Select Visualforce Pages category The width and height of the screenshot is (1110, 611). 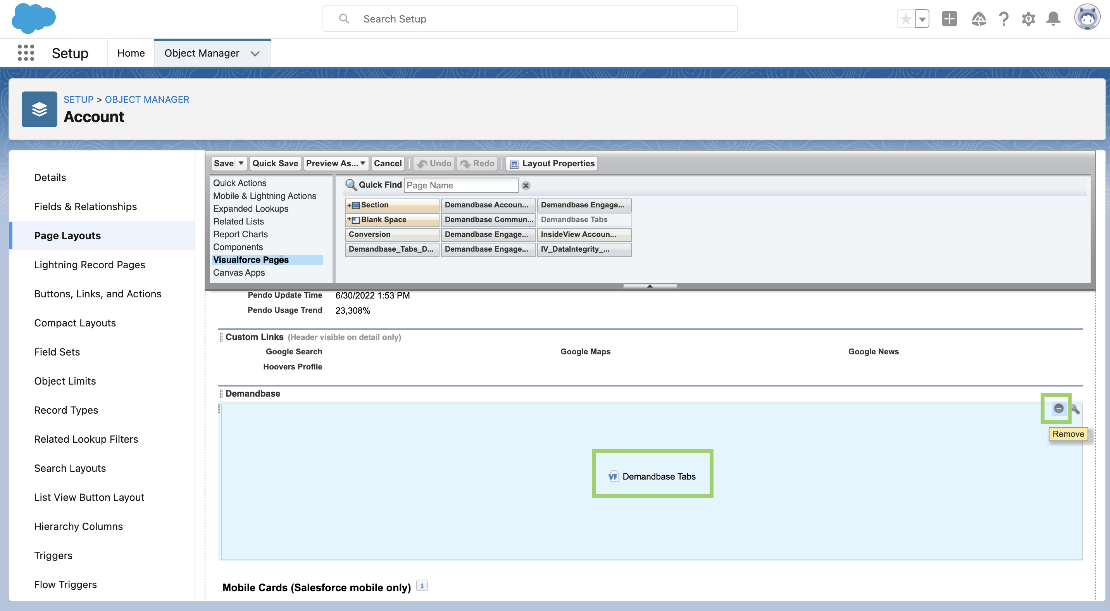pyautogui.click(x=267, y=260)
